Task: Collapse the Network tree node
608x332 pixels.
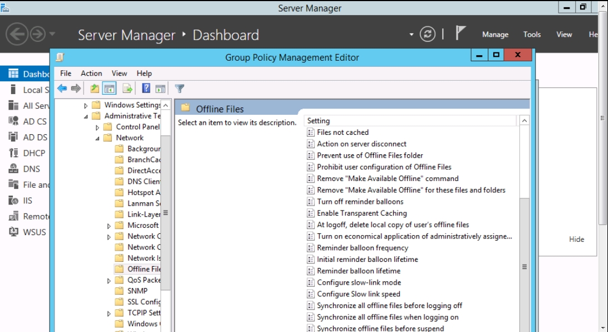Action: 97,138
